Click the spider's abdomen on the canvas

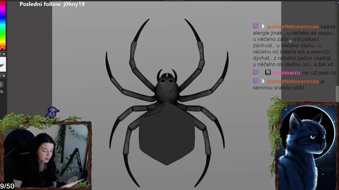pos(167,133)
